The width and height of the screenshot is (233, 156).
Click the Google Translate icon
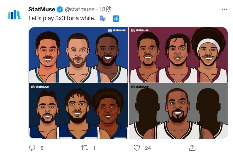pos(103,18)
